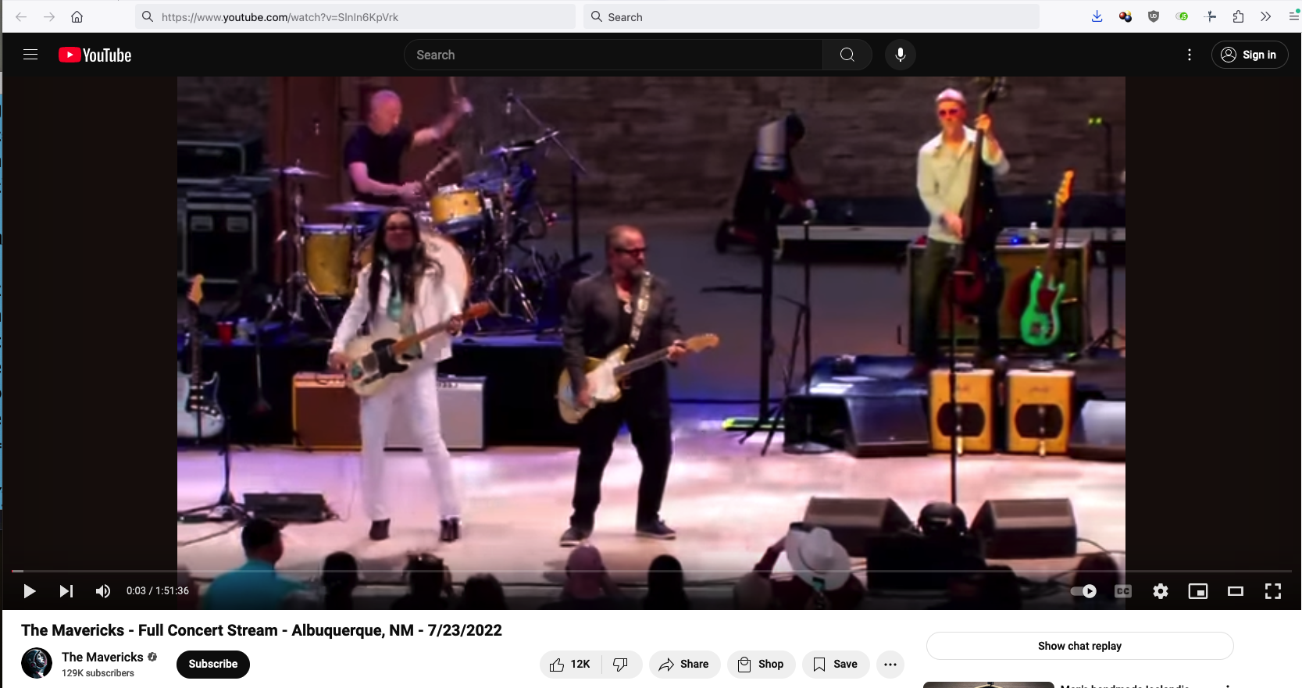
Task: Go back to the previous page
Action: point(21,16)
